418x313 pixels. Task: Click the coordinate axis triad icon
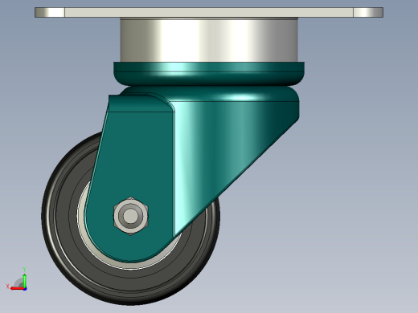pos(17,279)
